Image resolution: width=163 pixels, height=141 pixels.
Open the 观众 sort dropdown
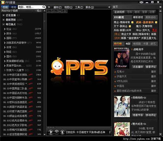point(38,11)
